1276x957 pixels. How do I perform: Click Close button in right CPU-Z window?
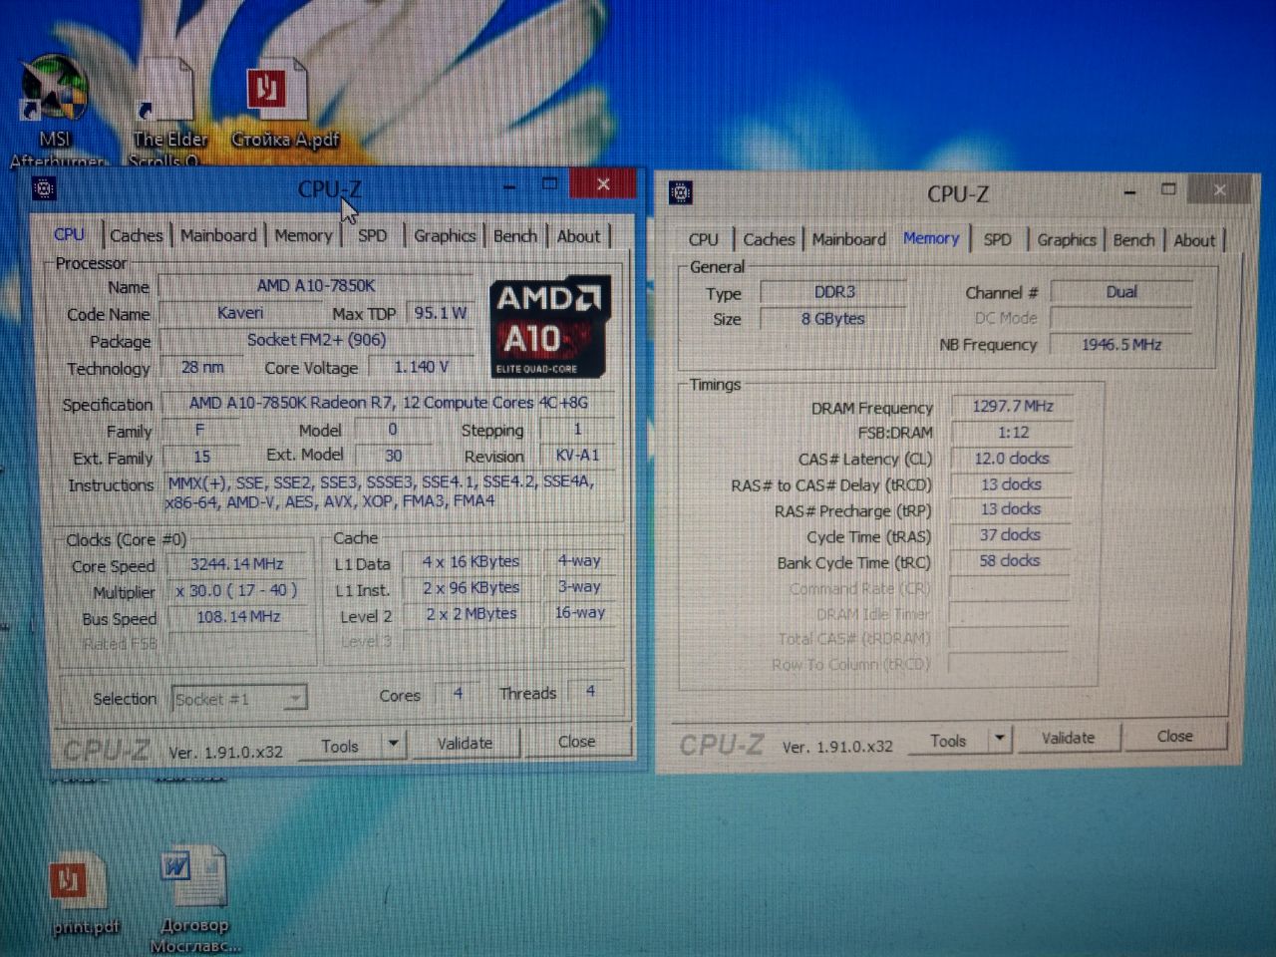pyautogui.click(x=1174, y=736)
